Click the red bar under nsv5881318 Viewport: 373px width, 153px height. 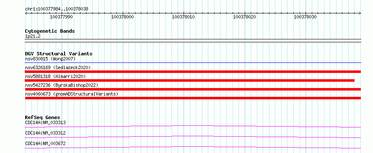[x=189, y=80]
